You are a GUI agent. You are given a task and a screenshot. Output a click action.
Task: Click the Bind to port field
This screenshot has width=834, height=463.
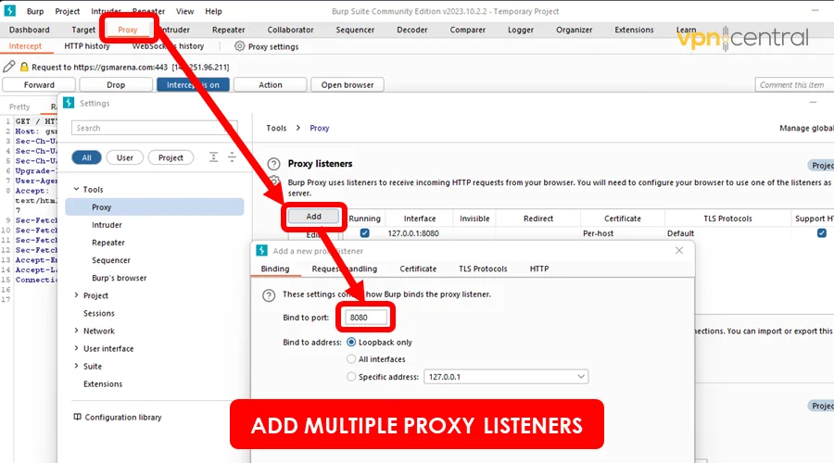pyautogui.click(x=366, y=318)
